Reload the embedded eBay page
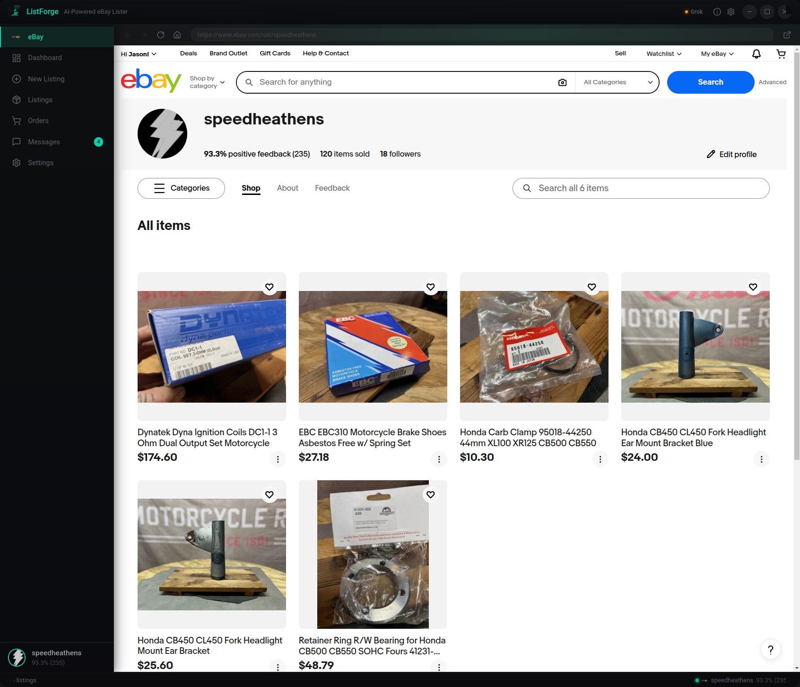This screenshot has height=687, width=800. pyautogui.click(x=161, y=35)
